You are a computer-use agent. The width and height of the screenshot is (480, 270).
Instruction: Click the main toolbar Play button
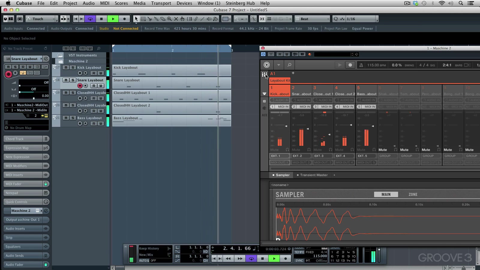113,19
